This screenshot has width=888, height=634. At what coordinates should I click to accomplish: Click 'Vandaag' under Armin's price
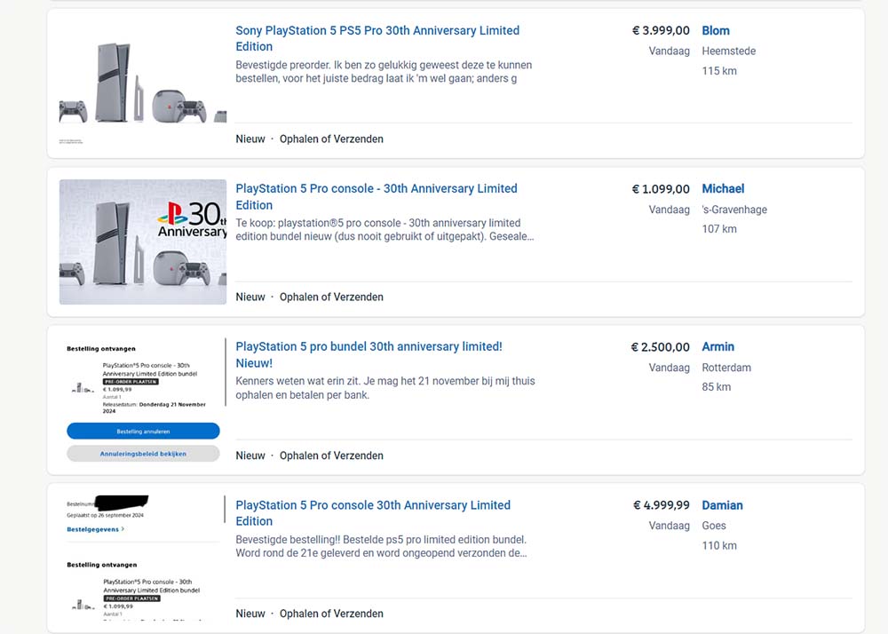point(669,367)
